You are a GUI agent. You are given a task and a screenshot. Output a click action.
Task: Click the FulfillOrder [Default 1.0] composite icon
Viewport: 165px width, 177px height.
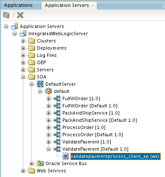pos(57,106)
